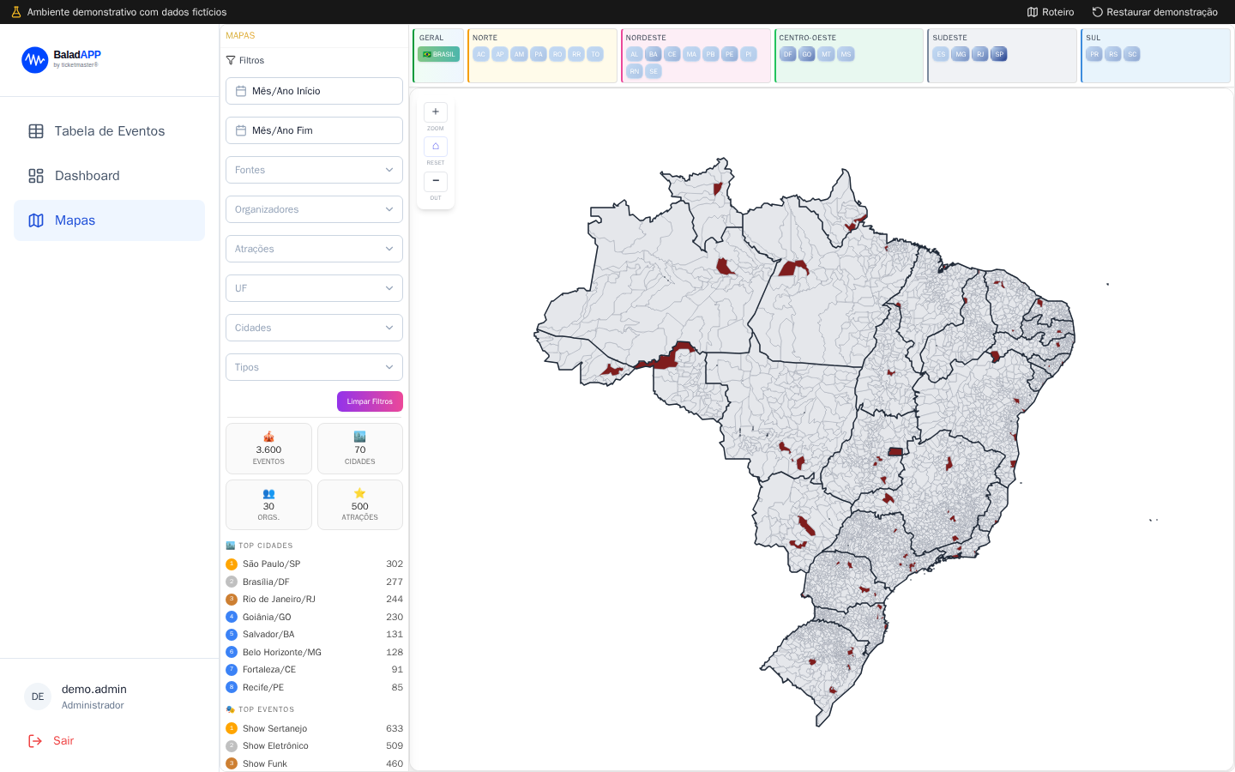Image resolution: width=1235 pixels, height=772 pixels.
Task: Open the Eventos stat card
Action: [x=268, y=449]
